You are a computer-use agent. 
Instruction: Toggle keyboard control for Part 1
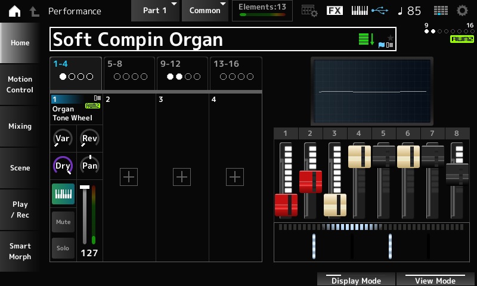(x=63, y=194)
